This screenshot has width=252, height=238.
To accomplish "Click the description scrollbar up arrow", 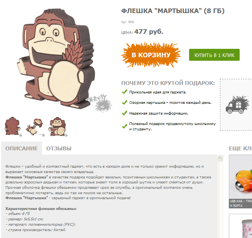I will pyautogui.click(x=220, y=158).
